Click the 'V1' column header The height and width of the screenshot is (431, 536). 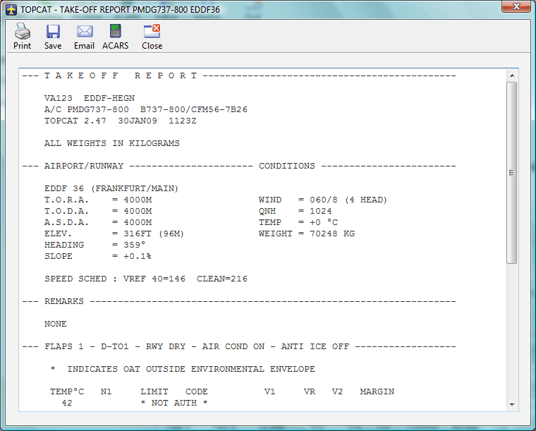tap(269, 391)
